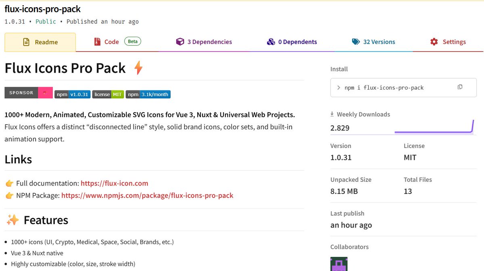Click the flux-icons-pro-pack package title

pos(43,8)
